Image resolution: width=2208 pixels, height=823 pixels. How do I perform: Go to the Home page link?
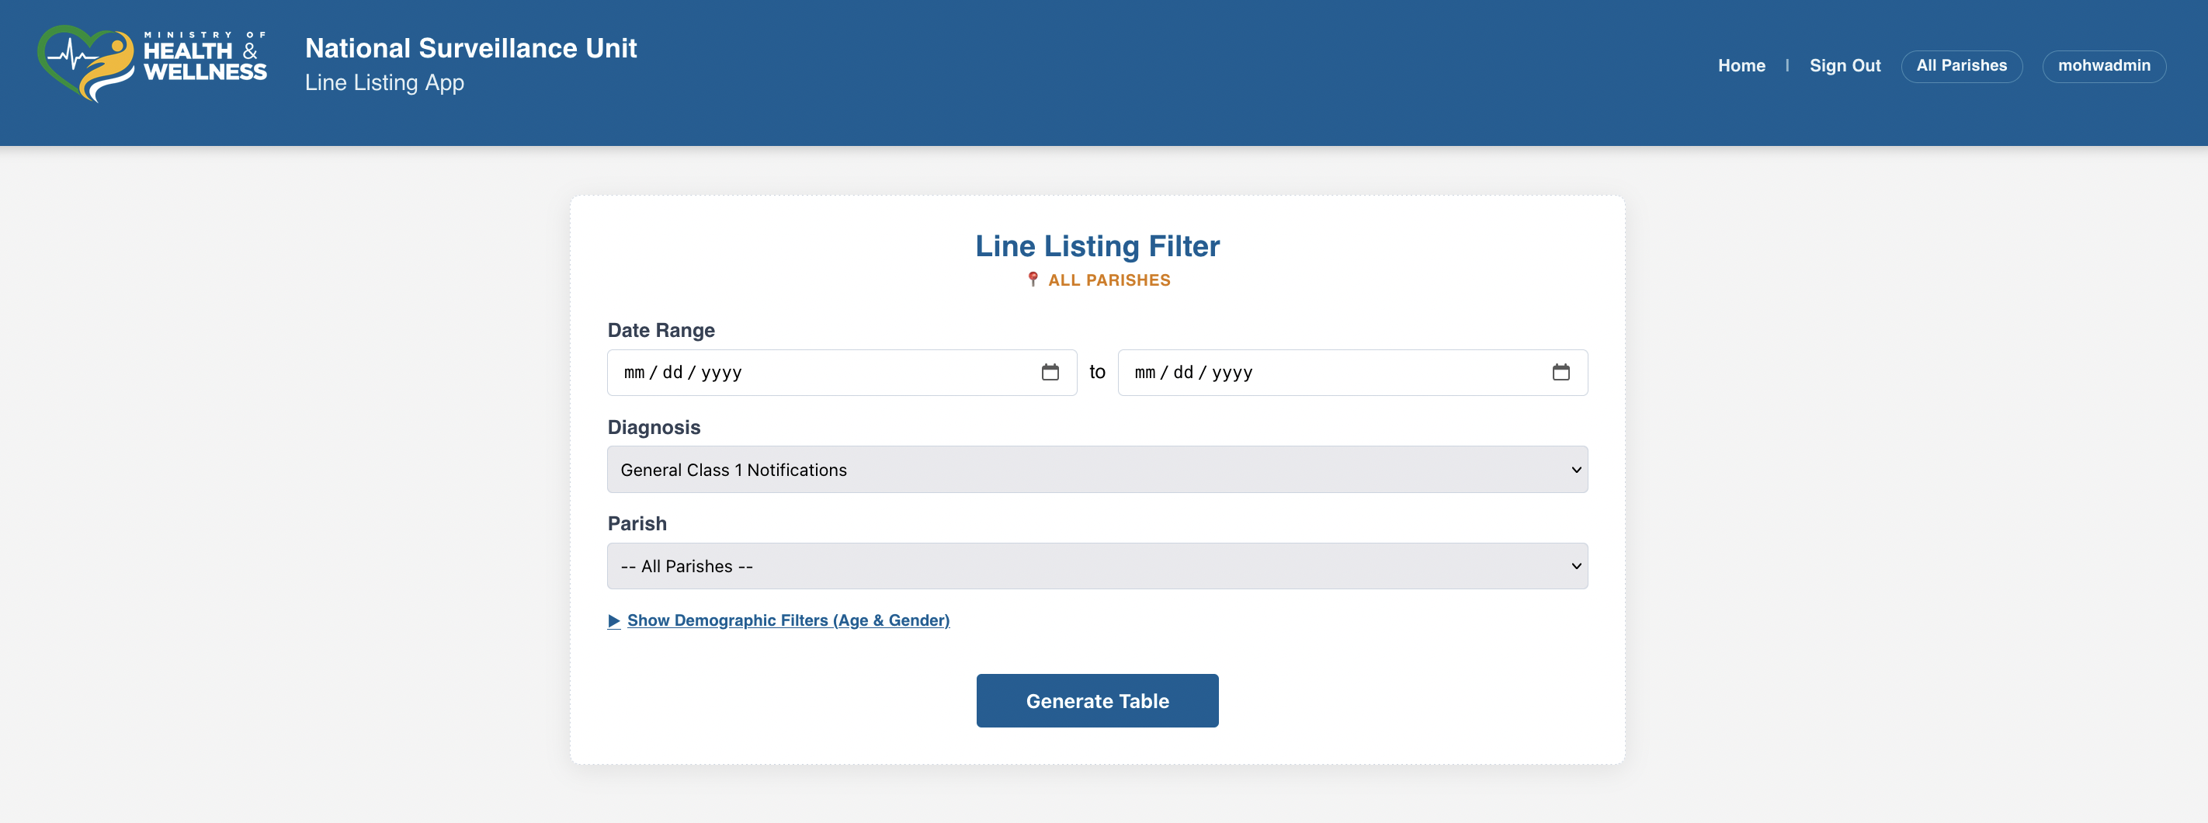tap(1741, 66)
